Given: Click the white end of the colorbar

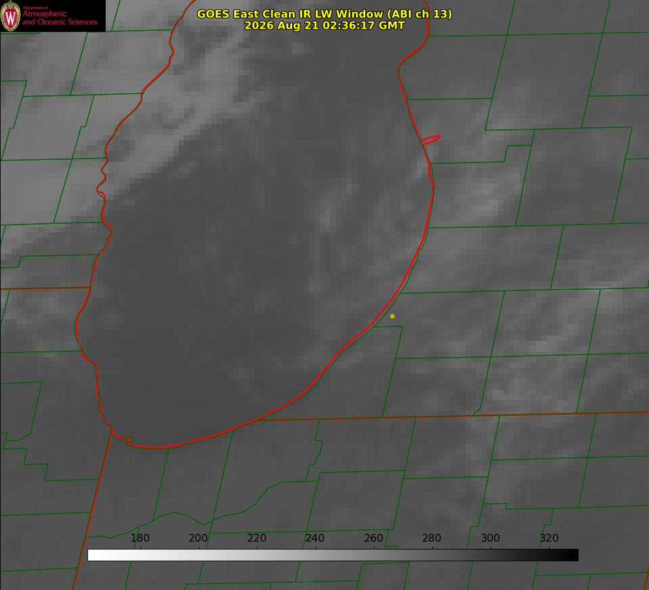Looking at the screenshot, I should click(95, 555).
